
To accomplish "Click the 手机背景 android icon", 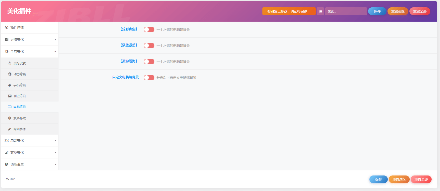I will point(10,85).
